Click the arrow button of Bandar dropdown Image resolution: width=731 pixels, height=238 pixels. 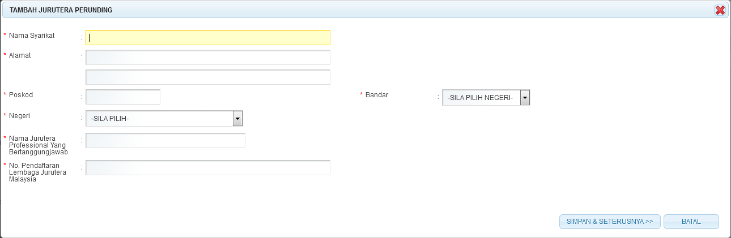tap(525, 98)
